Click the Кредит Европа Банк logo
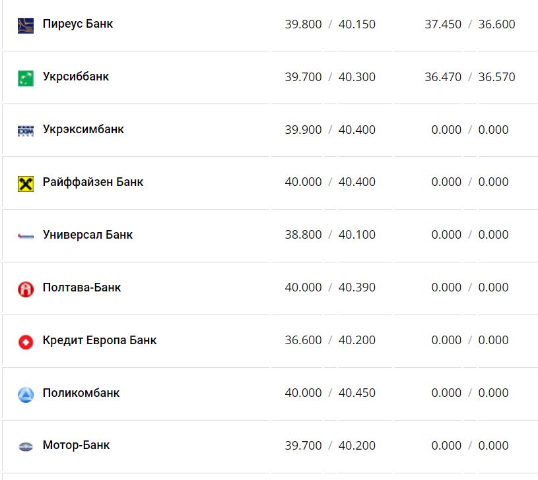The height and width of the screenshot is (480, 538). [26, 342]
